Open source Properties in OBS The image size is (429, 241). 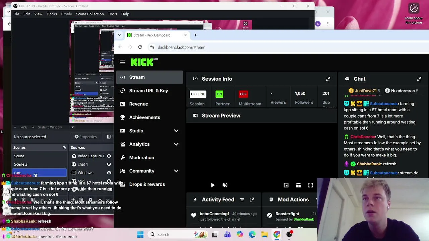(x=85, y=137)
